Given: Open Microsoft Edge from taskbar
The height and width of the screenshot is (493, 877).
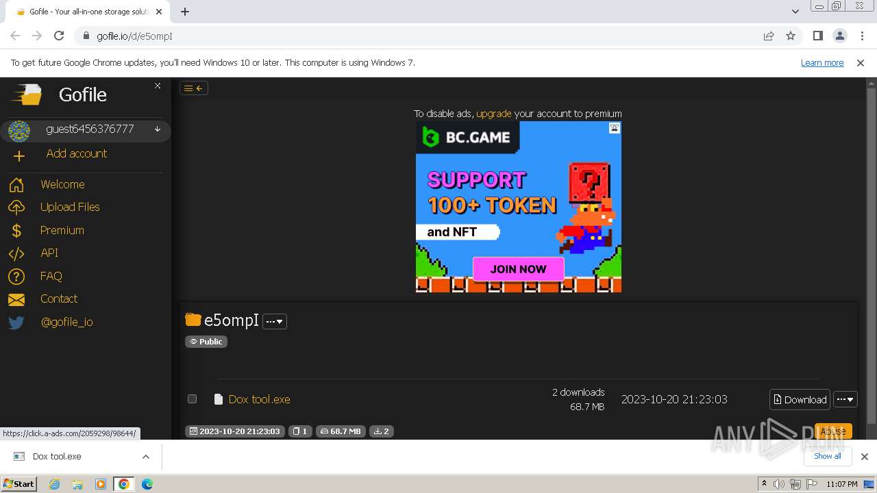Looking at the screenshot, I should click(x=147, y=484).
